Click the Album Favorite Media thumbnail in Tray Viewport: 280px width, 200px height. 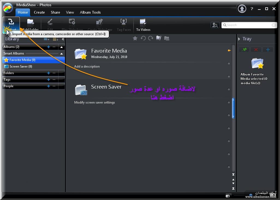click(257, 63)
